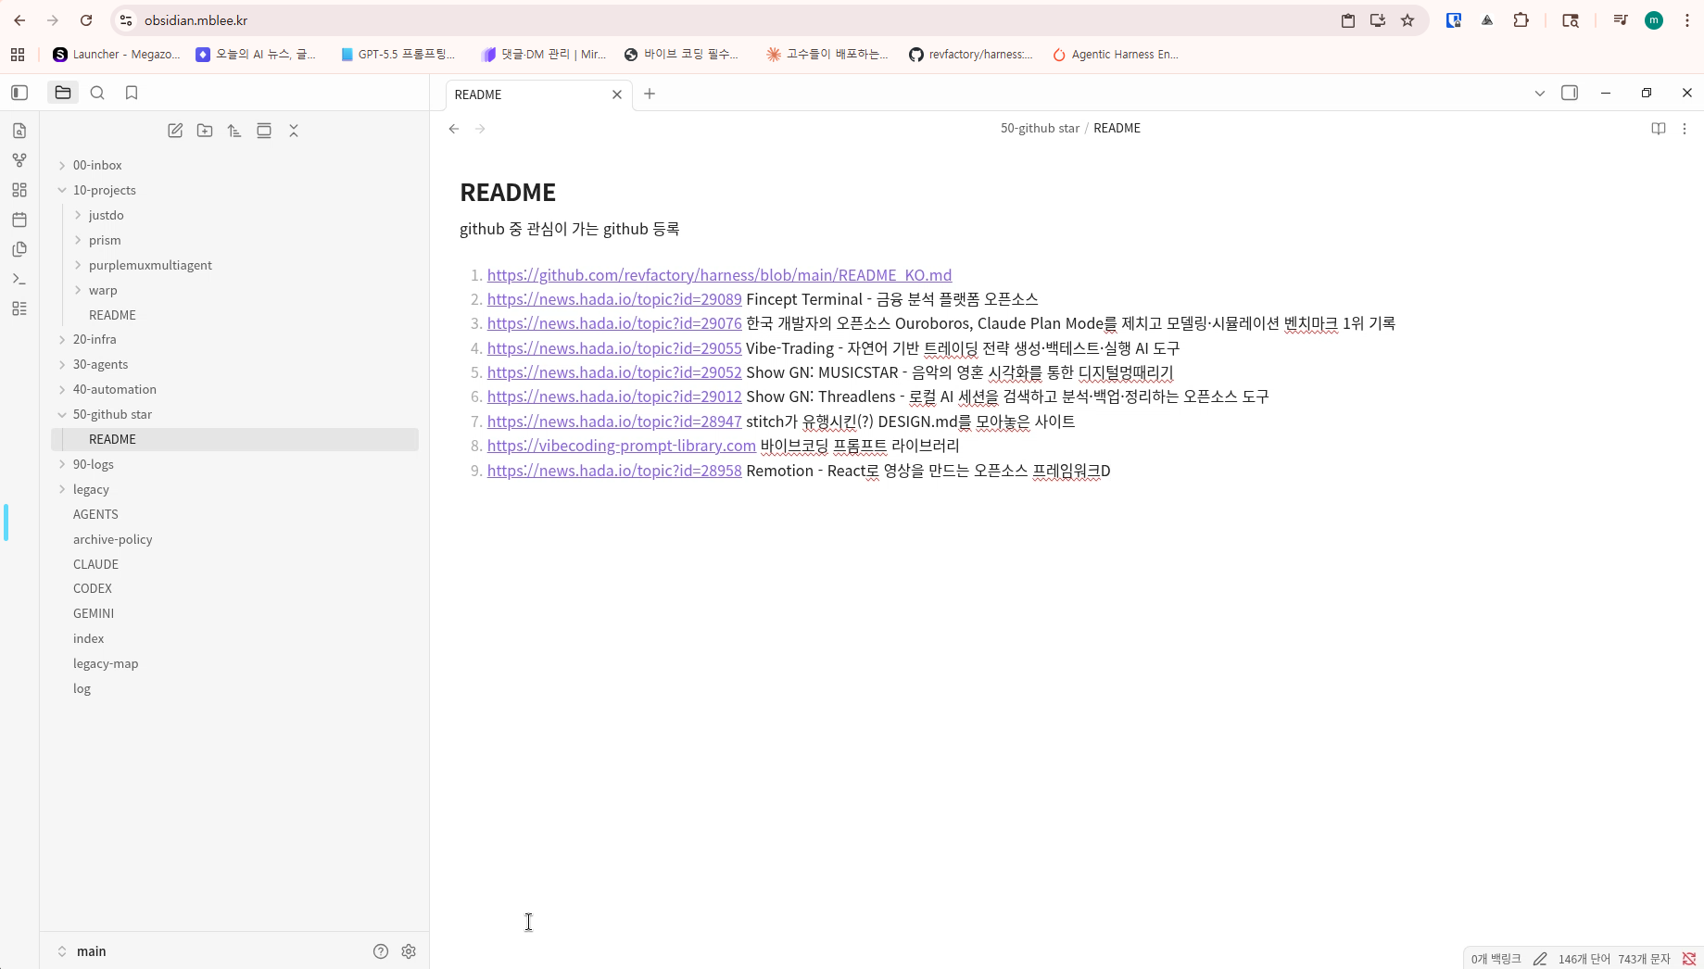The image size is (1704, 969).
Task: Open README under 10-projects
Action: pyautogui.click(x=234, y=315)
